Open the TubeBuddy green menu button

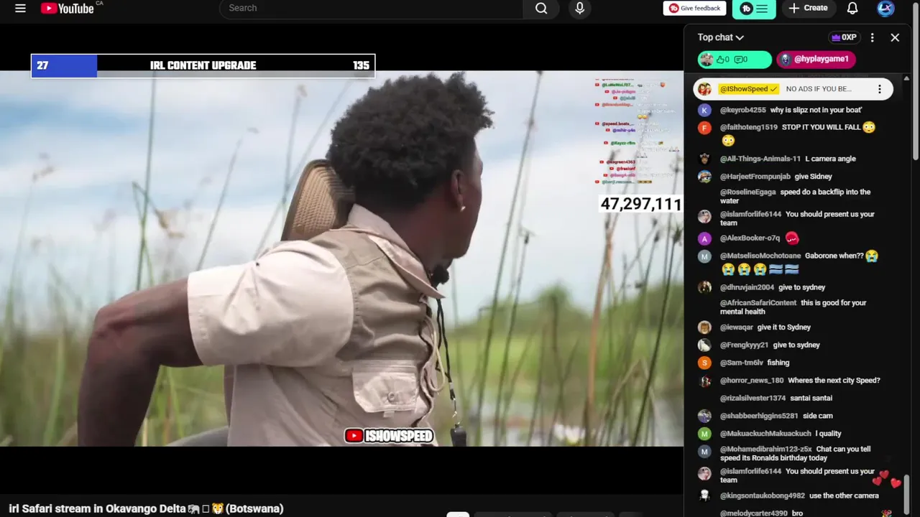[754, 9]
